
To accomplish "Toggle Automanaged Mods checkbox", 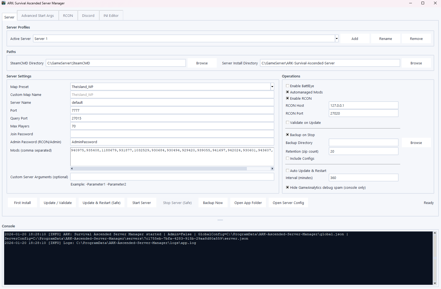I will [287, 92].
